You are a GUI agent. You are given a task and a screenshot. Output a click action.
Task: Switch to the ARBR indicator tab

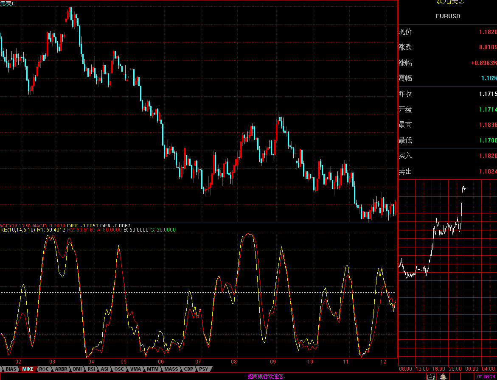[x=61, y=369]
